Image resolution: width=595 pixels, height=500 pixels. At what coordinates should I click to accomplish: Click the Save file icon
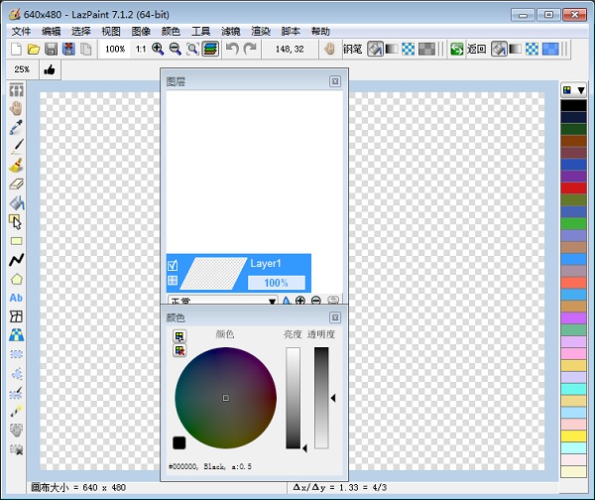pos(51,49)
